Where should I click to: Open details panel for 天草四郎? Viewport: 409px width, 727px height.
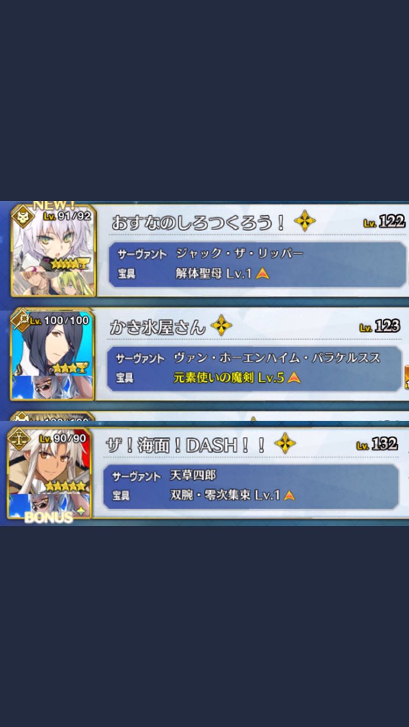click(251, 486)
